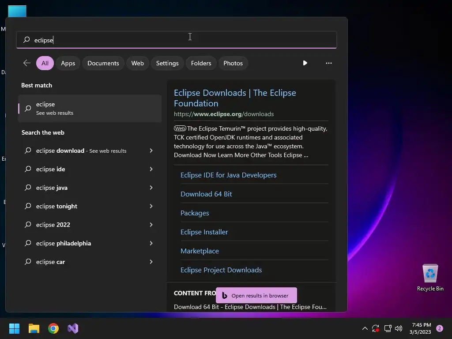Open the Download 64 Bit link
This screenshot has height=339, width=452.
point(206,194)
